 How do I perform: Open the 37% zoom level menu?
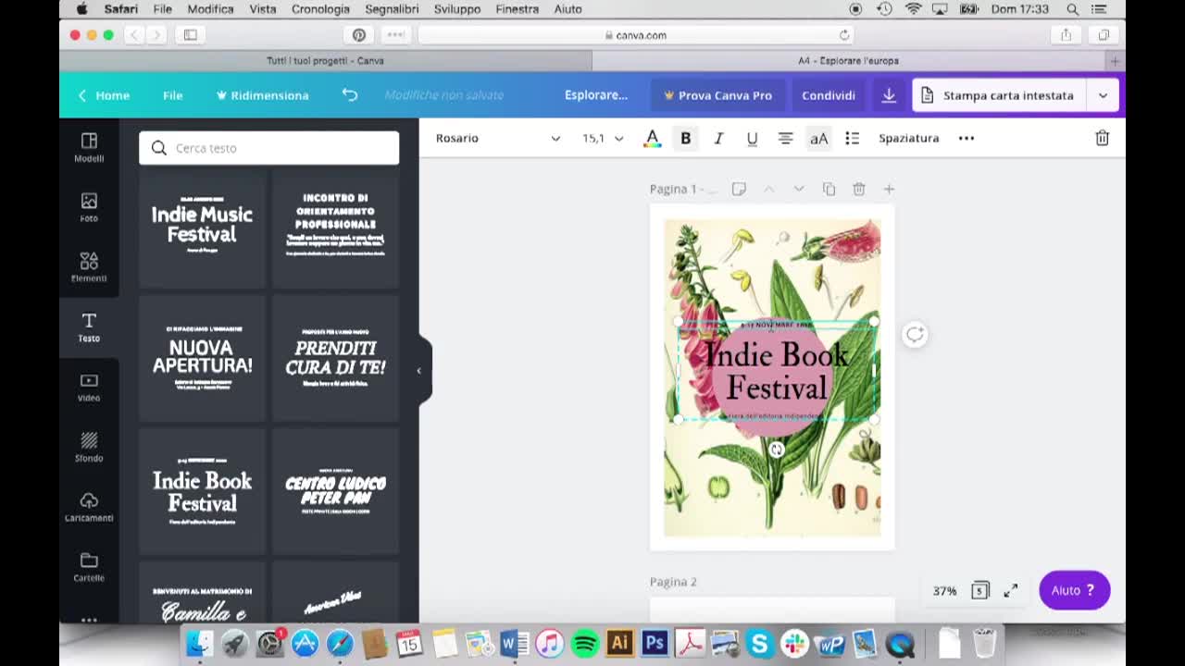click(x=944, y=590)
